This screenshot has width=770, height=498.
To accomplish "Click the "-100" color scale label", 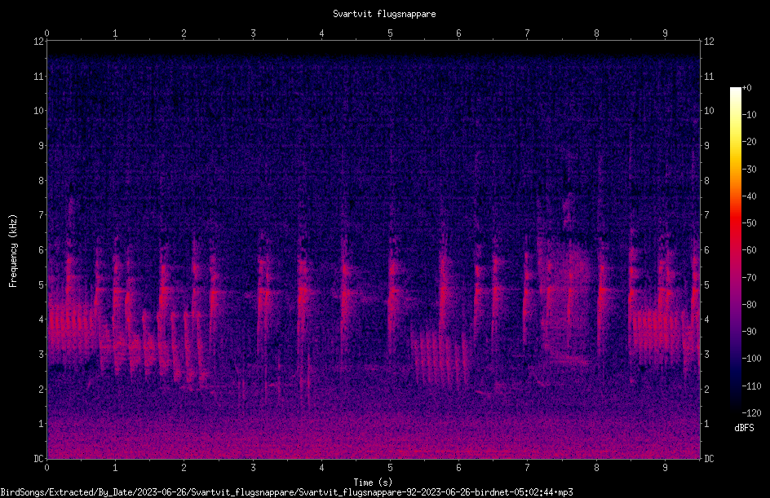I will click(751, 359).
